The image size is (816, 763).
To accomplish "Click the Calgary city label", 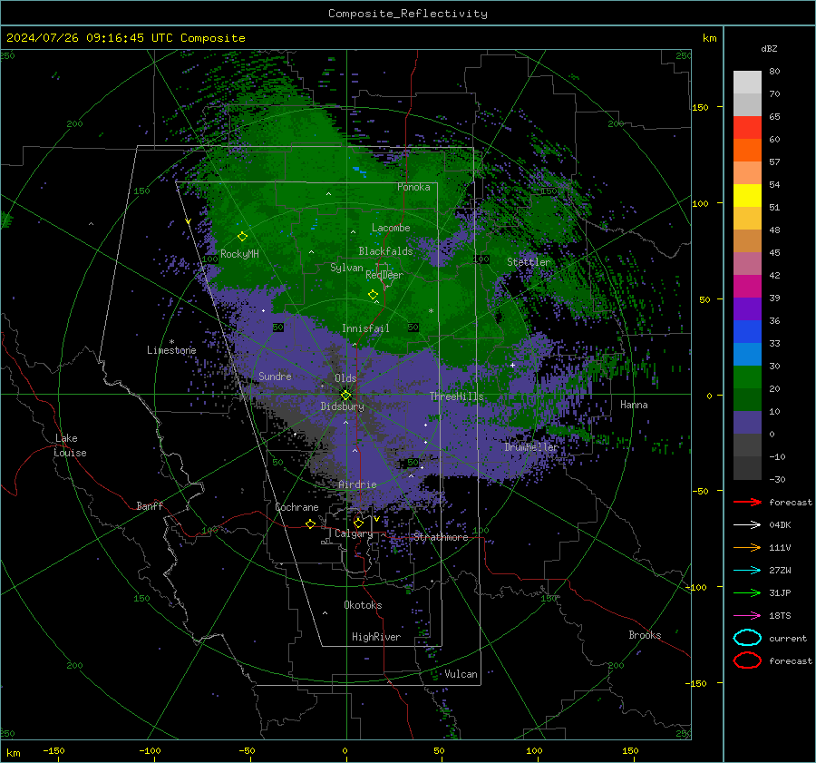I will click(354, 533).
